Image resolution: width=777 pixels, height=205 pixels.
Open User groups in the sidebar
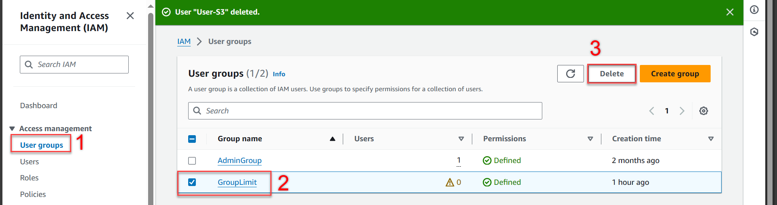[x=42, y=145]
